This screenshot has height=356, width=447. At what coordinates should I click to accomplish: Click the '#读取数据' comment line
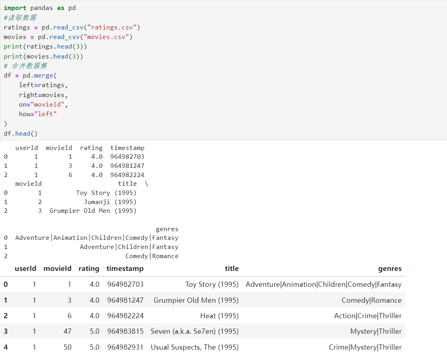20,18
